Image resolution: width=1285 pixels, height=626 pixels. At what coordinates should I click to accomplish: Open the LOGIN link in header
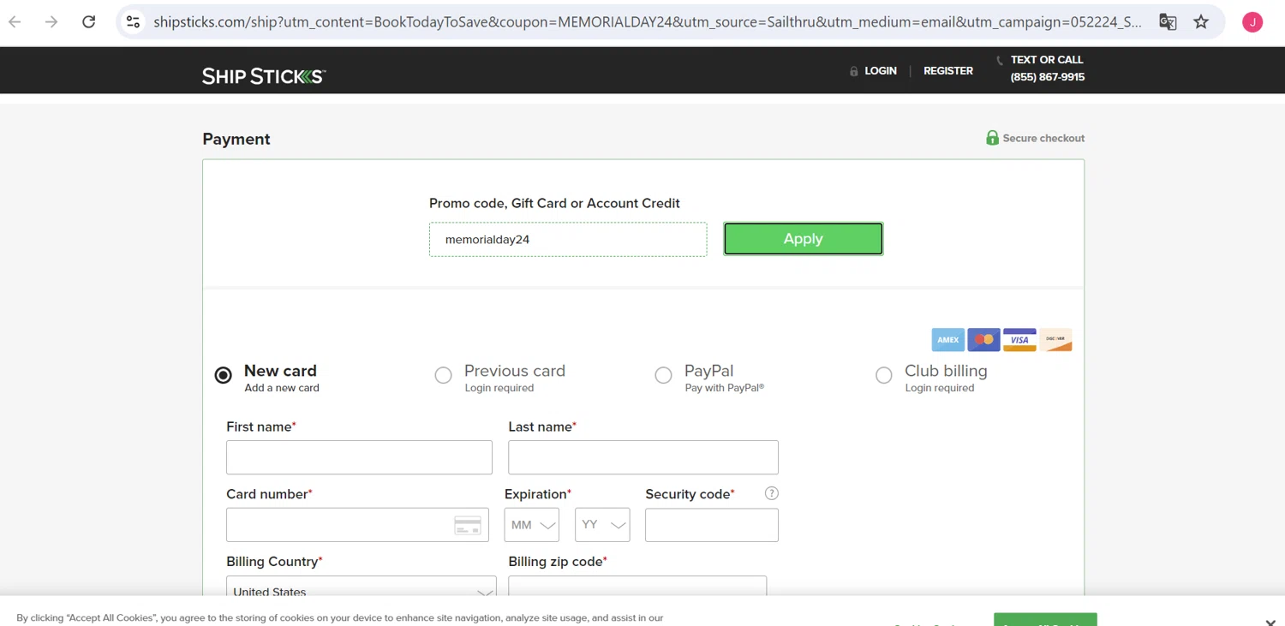pyautogui.click(x=880, y=71)
